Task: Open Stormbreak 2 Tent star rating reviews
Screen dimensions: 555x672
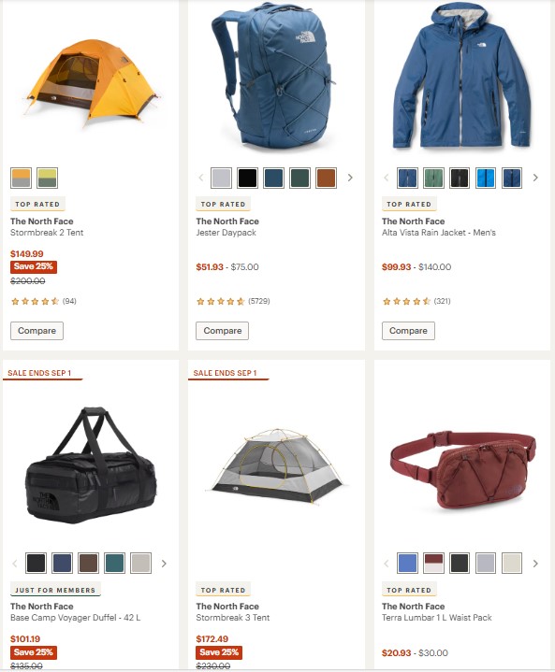Action: point(43,301)
